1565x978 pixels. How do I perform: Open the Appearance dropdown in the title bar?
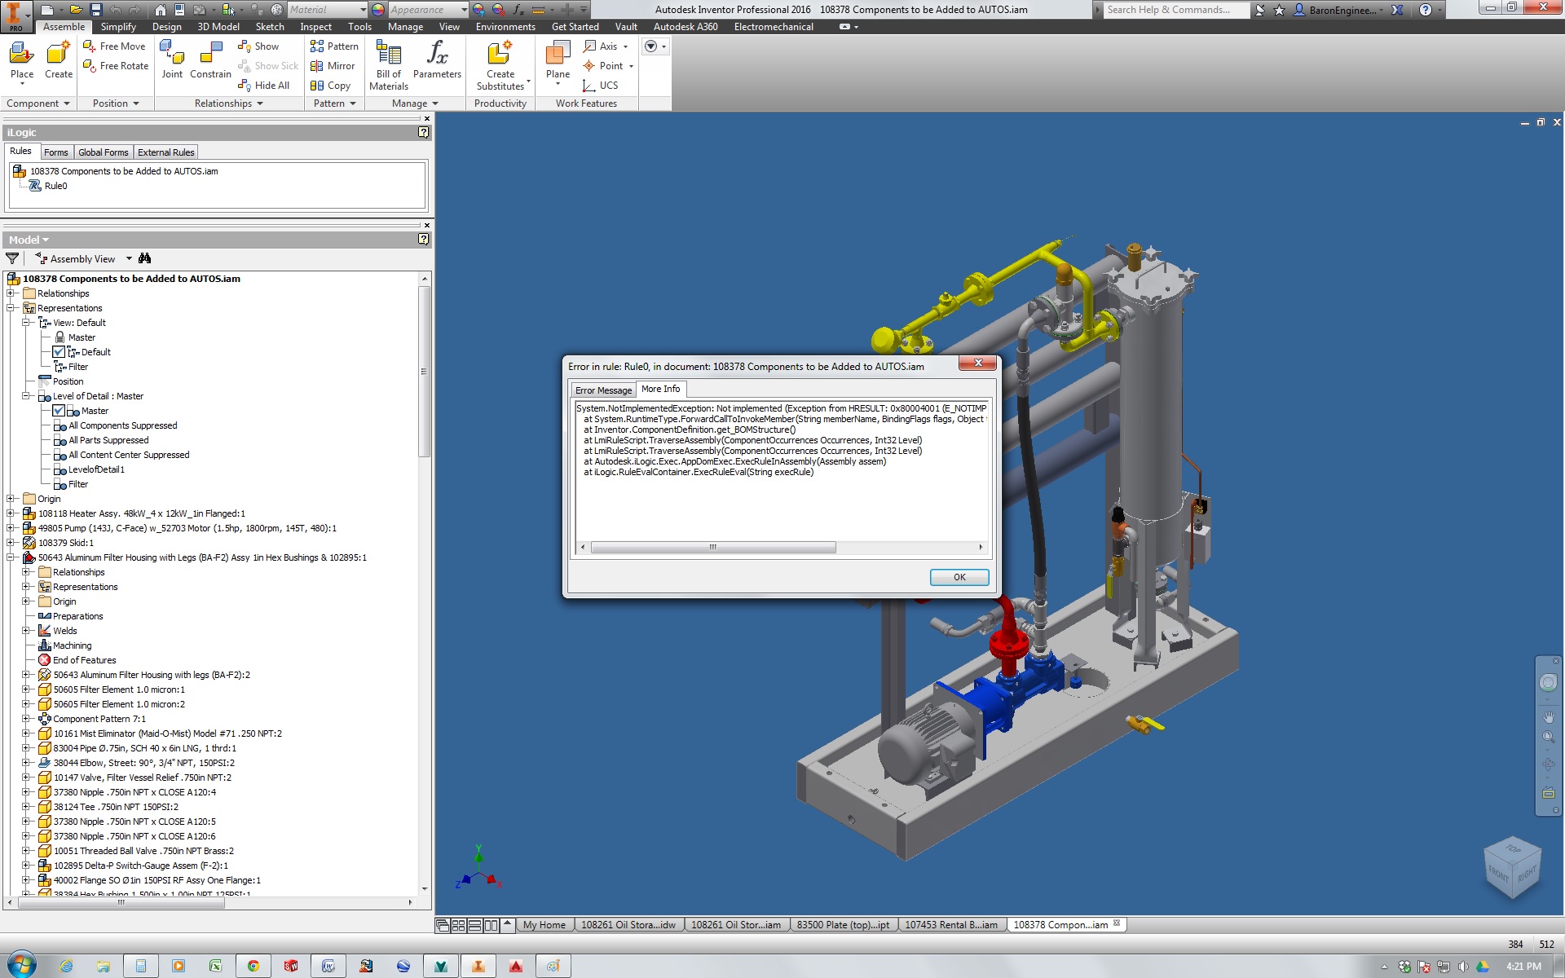coord(464,10)
